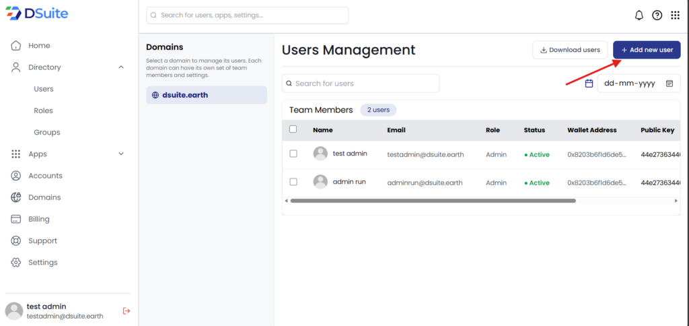This screenshot has width=689, height=326.
Task: Click the notifications bell icon
Action: [639, 15]
